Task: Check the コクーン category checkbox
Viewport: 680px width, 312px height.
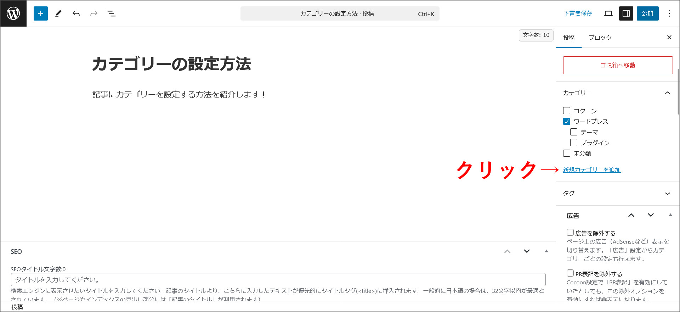Action: (x=567, y=111)
